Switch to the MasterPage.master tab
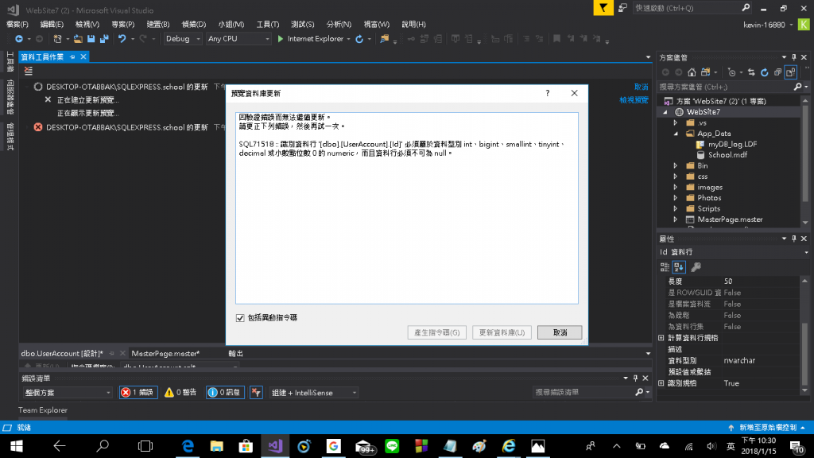The height and width of the screenshot is (458, 814). pyautogui.click(x=165, y=353)
